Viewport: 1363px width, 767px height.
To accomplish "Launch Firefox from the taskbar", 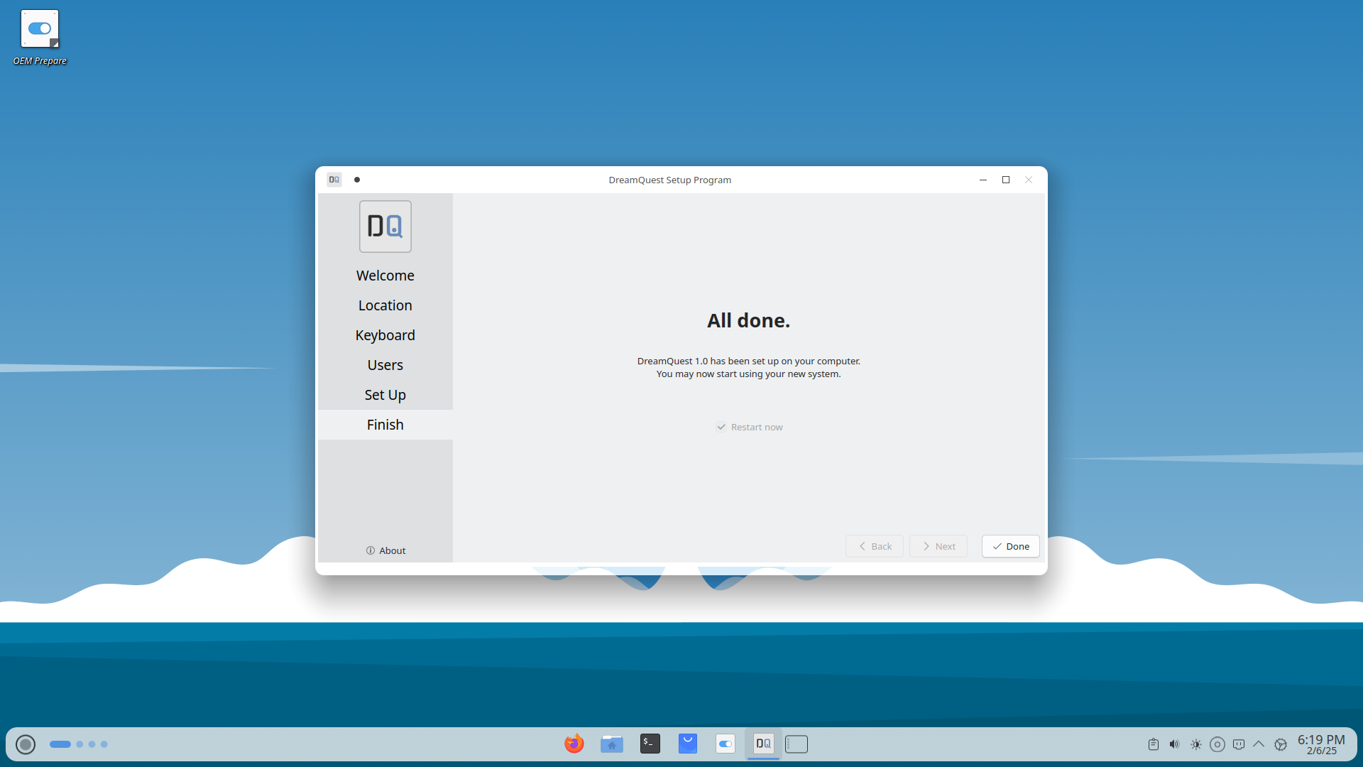I will pos(574,744).
